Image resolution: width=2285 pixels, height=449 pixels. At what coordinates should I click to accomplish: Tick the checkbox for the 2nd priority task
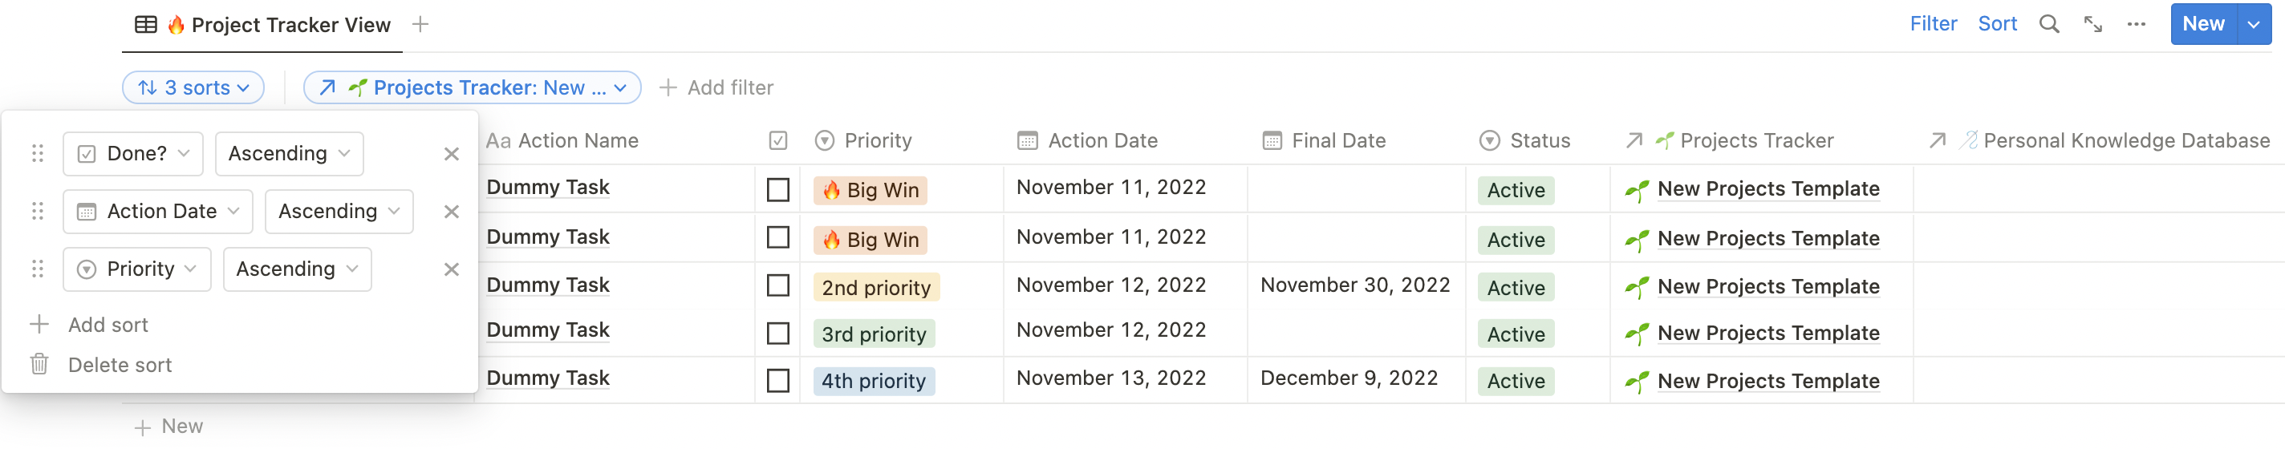click(778, 285)
